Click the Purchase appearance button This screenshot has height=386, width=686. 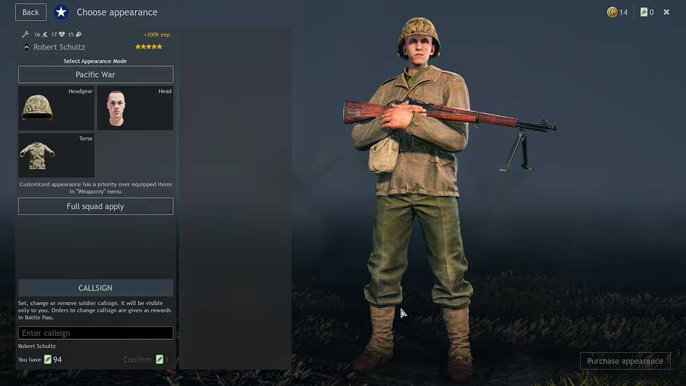[625, 361]
